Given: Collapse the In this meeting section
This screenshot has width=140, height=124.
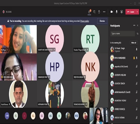Looking at the screenshot, I should (x=110, y=43).
